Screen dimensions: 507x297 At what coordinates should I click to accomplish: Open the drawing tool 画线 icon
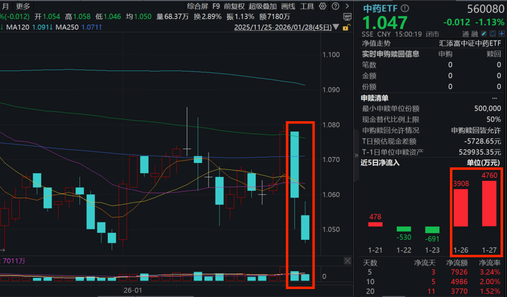coord(289,6)
